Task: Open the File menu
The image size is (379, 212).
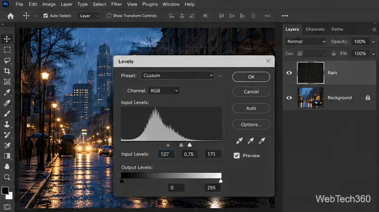Action: pyautogui.click(x=19, y=4)
